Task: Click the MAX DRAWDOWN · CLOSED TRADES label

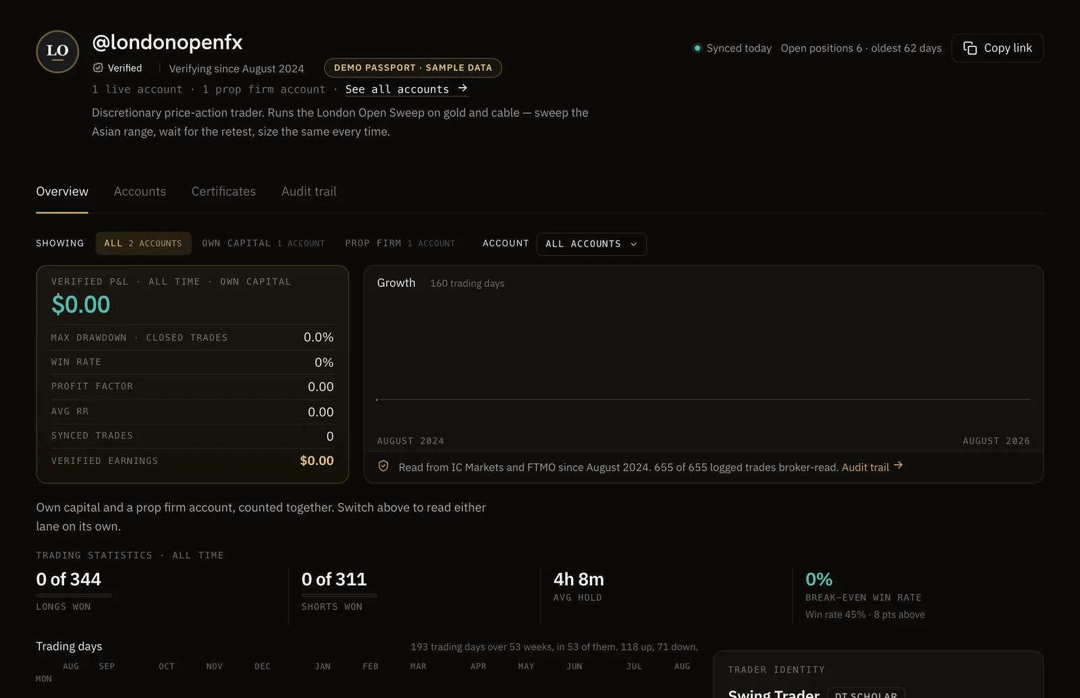Action: click(x=140, y=338)
